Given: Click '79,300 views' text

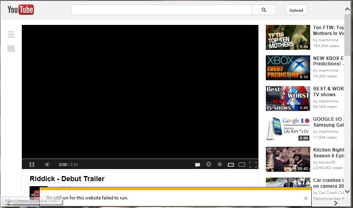Looking at the screenshot, I should click(325, 76).
